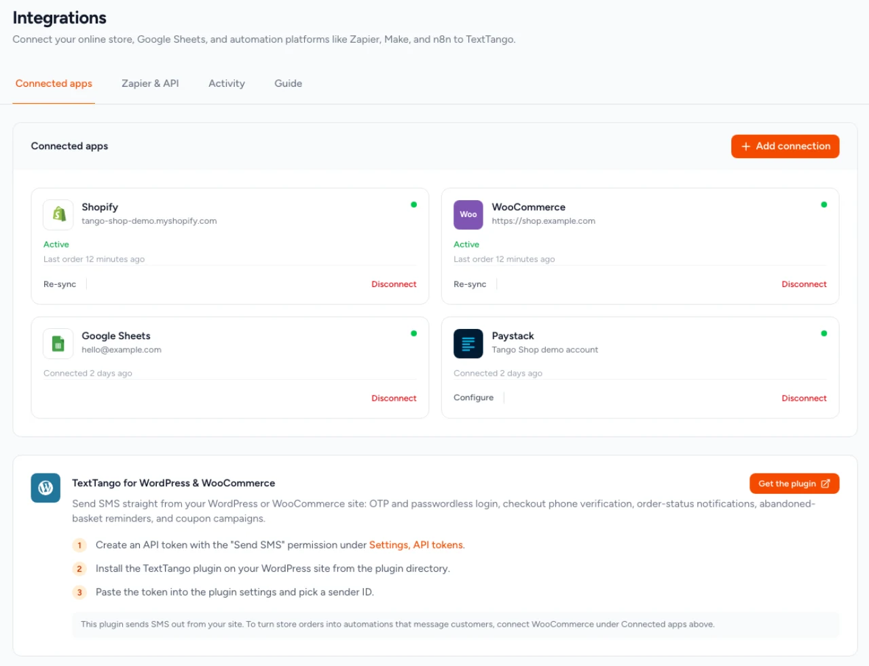The height and width of the screenshot is (666, 869).
Task: Click the Send SMS straight from WordPress description
Action: [x=444, y=511]
